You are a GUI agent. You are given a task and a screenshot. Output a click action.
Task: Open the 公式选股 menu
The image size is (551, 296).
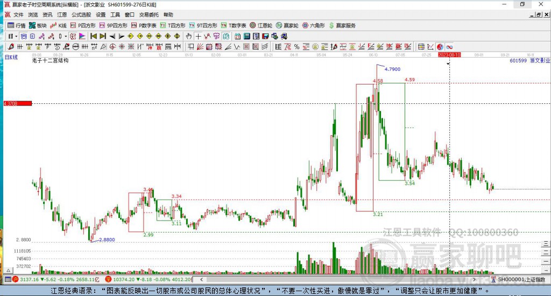tap(81, 15)
